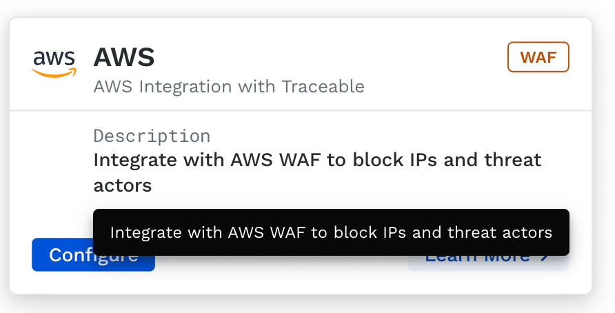Click the horizontal divider below the card header
Viewport: 615px width, 313px height.
(301, 110)
